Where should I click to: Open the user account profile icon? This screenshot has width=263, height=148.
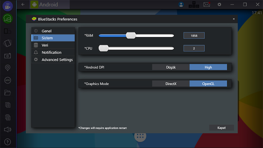click(x=181, y=5)
